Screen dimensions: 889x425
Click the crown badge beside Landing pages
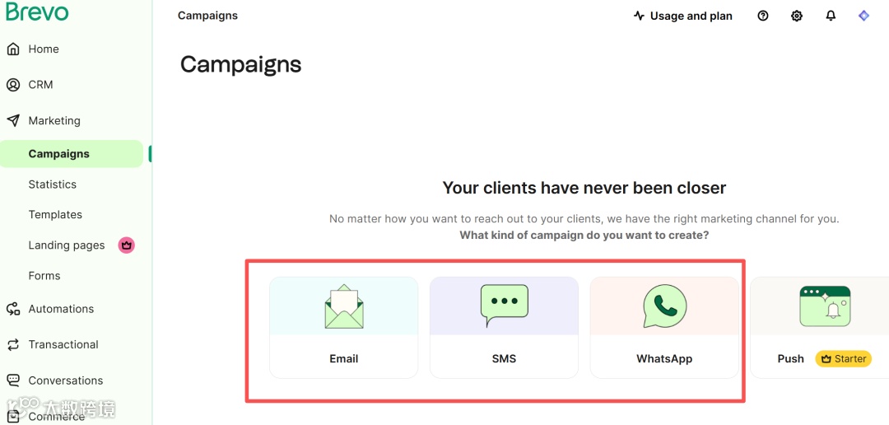click(127, 245)
